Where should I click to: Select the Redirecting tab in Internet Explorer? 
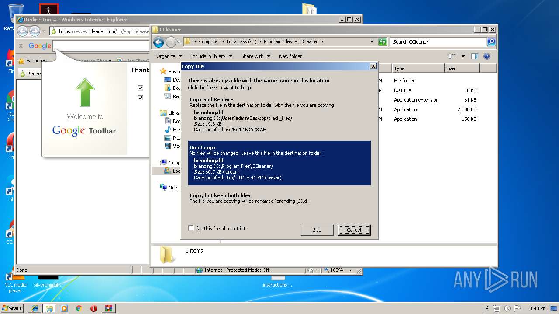click(x=30, y=74)
